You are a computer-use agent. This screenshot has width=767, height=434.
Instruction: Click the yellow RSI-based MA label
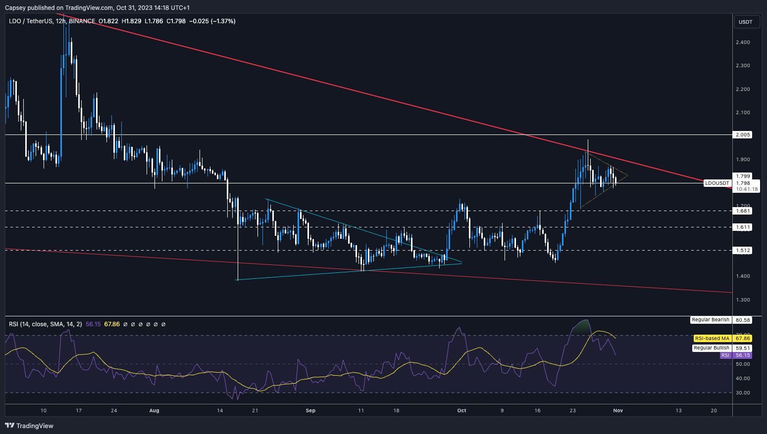(712, 339)
